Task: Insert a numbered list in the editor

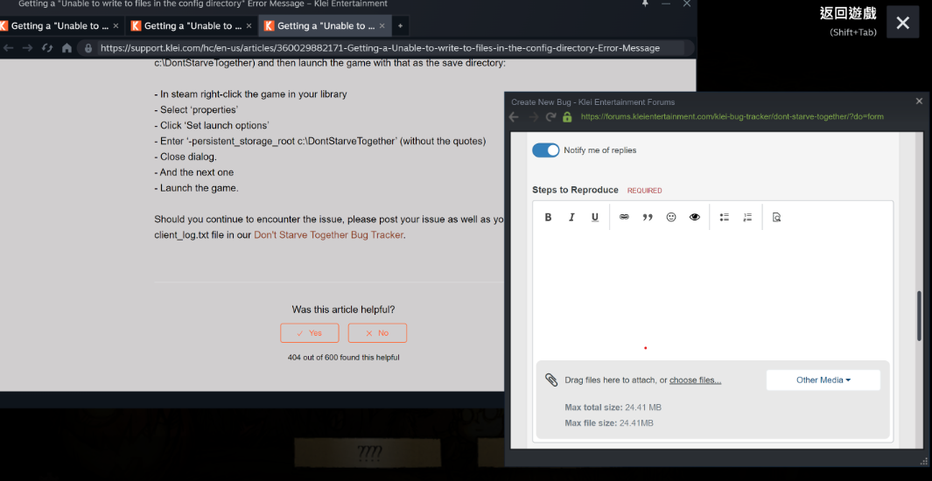Action: coord(747,218)
